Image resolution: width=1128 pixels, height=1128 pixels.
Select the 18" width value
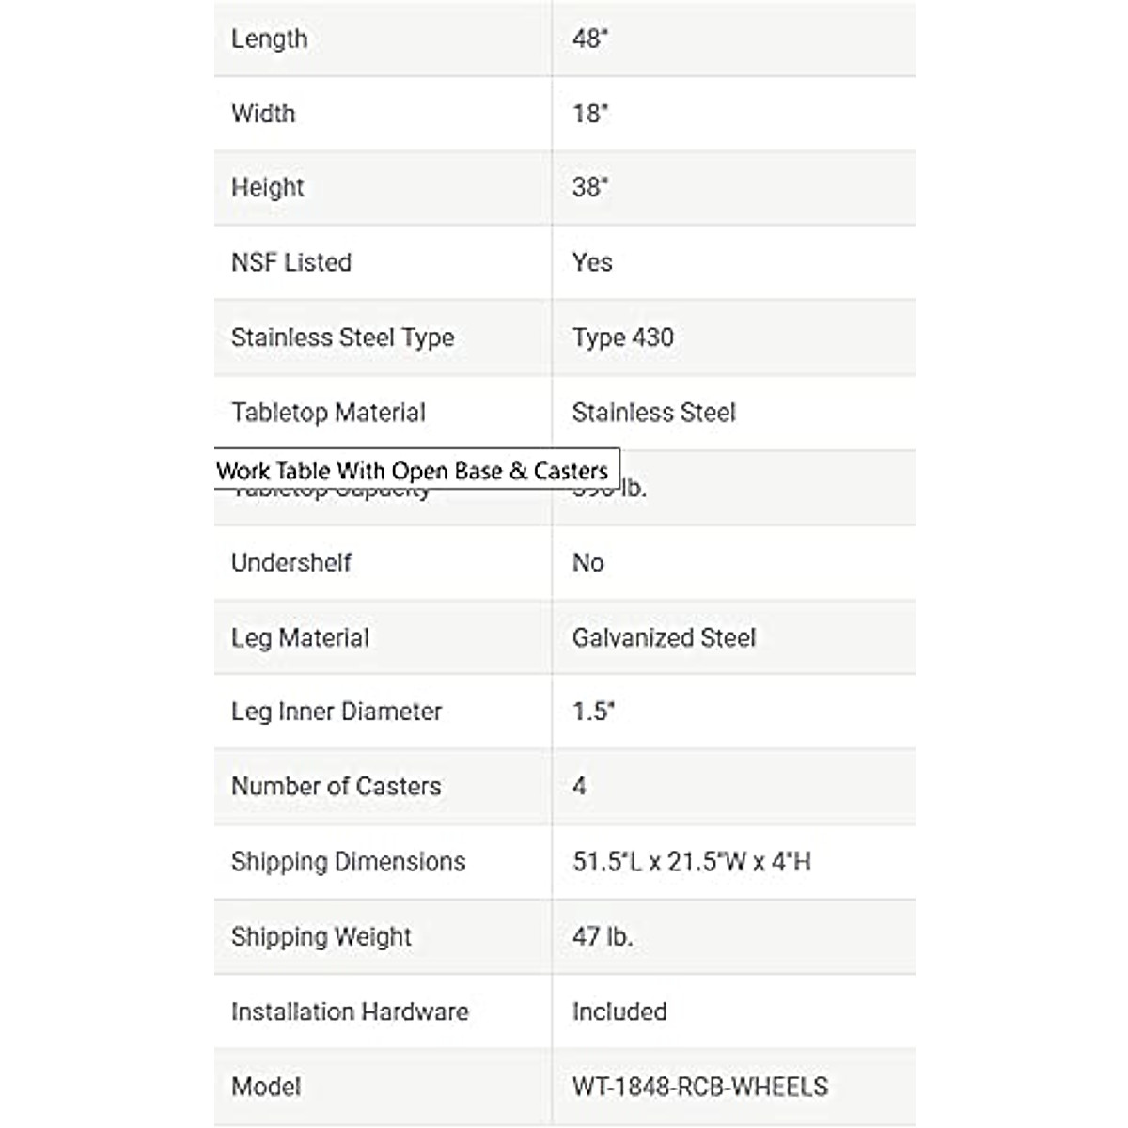click(x=590, y=113)
